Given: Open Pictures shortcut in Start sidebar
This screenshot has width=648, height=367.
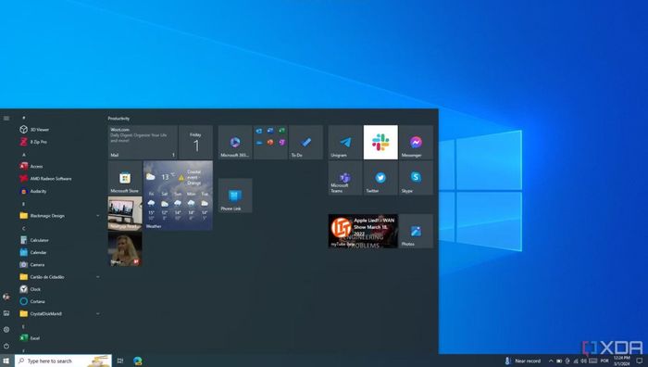Looking at the screenshot, I should point(6,313).
